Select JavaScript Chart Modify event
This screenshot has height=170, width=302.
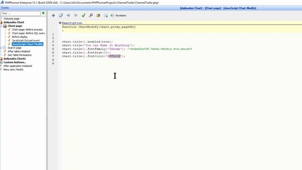[x=27, y=44]
